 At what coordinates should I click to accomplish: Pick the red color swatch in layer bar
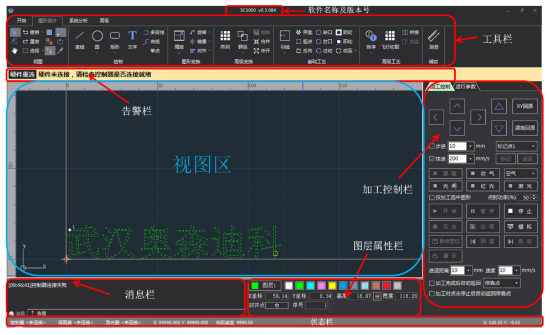pyautogui.click(x=387, y=286)
